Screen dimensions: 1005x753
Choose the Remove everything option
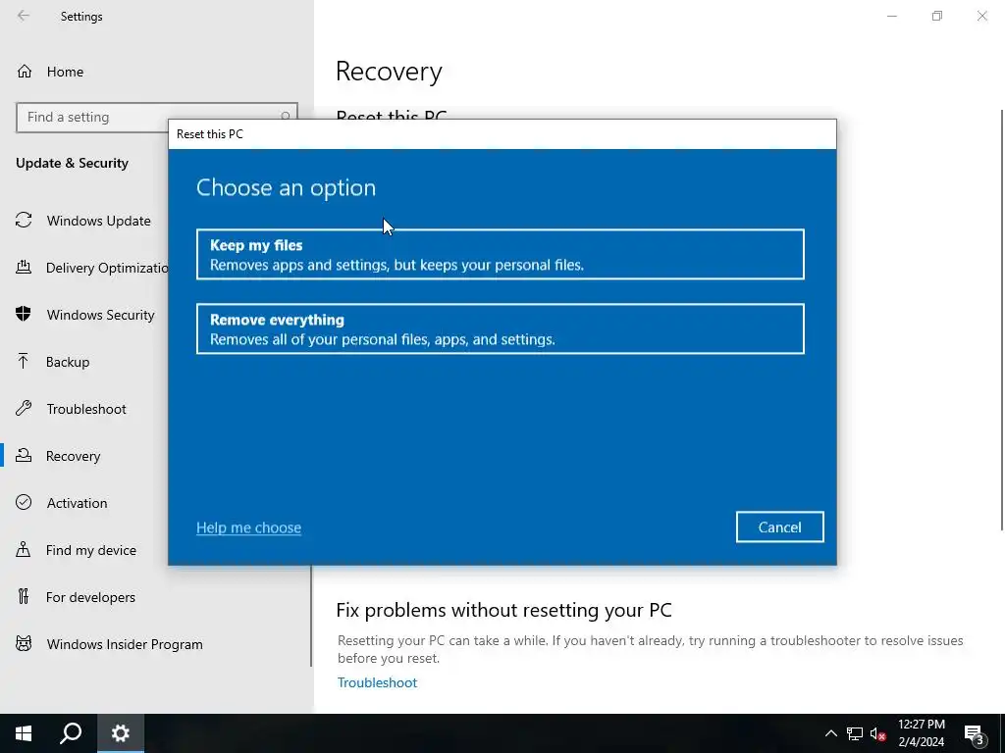click(500, 328)
